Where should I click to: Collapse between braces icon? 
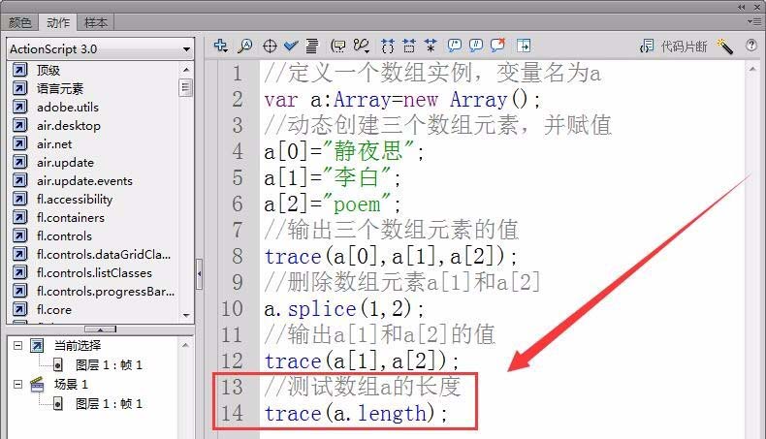click(x=388, y=46)
